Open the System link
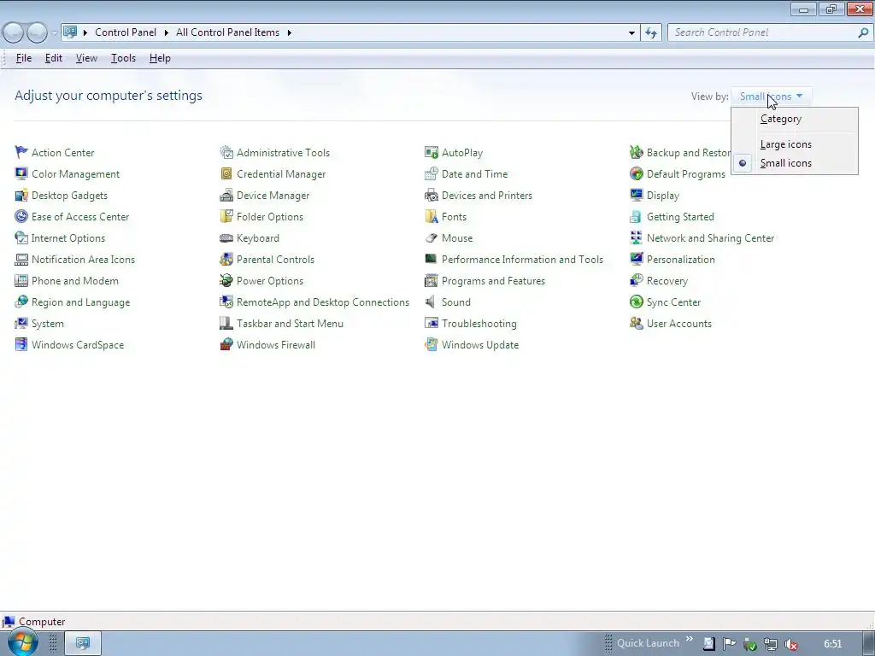This screenshot has height=656, width=875. pos(48,324)
